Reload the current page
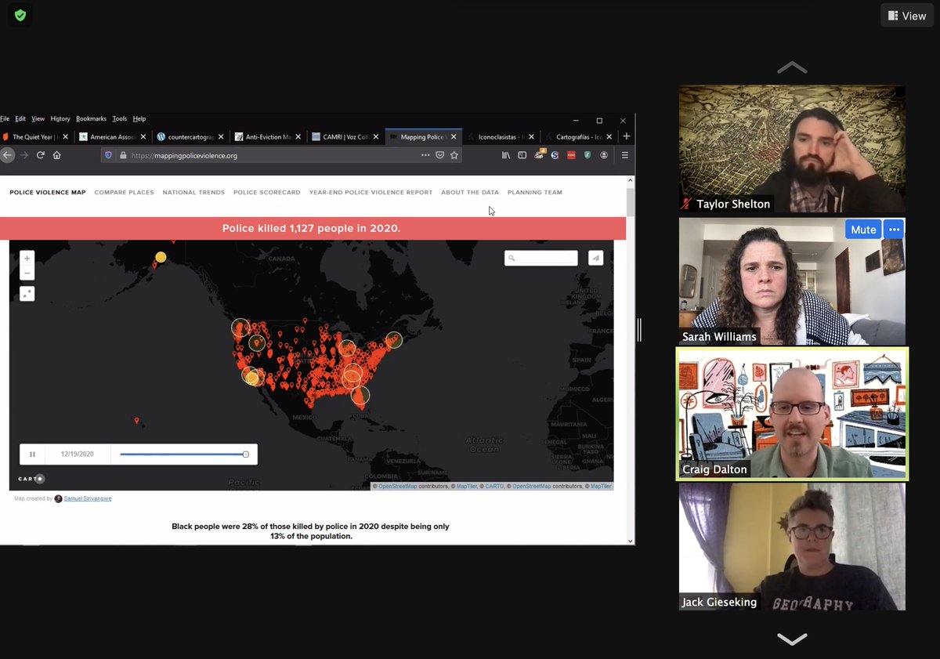 pyautogui.click(x=41, y=155)
